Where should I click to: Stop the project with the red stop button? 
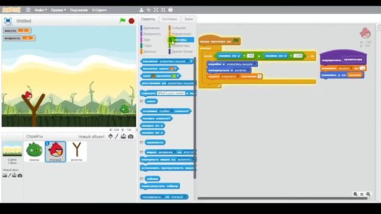point(132,21)
